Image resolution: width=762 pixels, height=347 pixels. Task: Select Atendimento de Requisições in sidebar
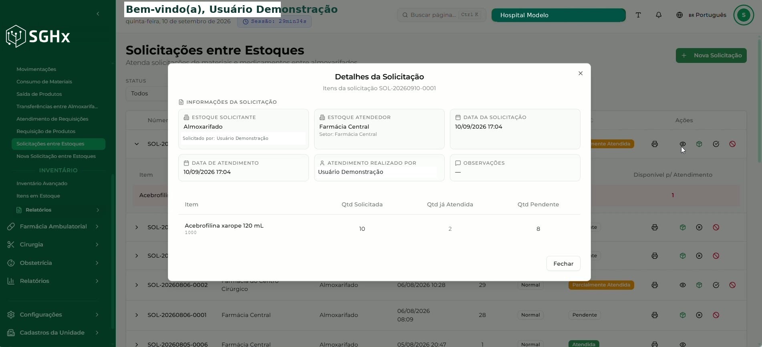pyautogui.click(x=52, y=119)
